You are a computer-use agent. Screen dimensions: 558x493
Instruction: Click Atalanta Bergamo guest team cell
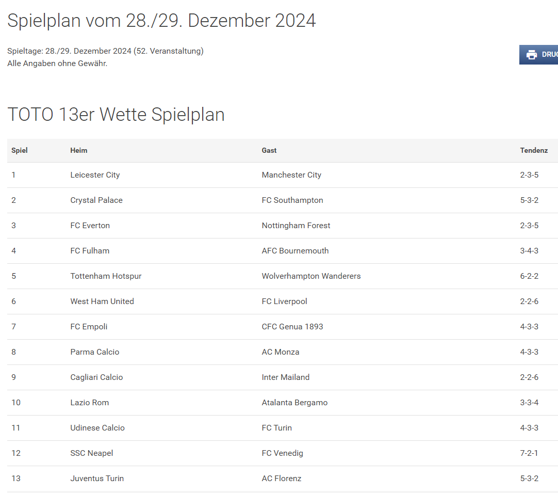click(294, 403)
